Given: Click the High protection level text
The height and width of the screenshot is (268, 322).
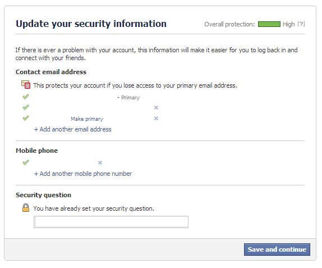Looking at the screenshot, I should coord(288,24).
